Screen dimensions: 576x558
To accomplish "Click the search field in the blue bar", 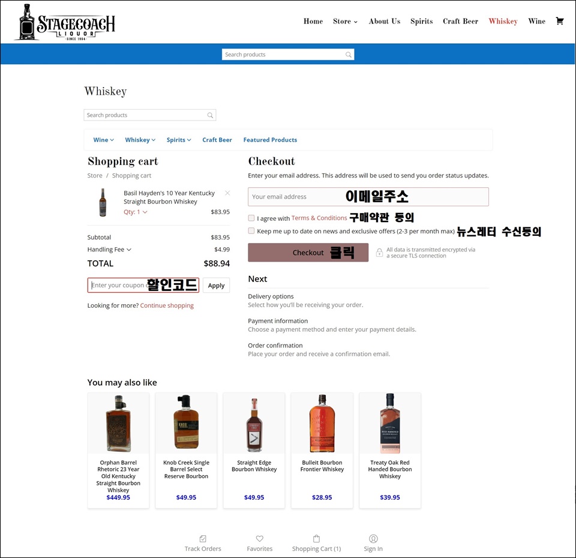I will click(288, 55).
